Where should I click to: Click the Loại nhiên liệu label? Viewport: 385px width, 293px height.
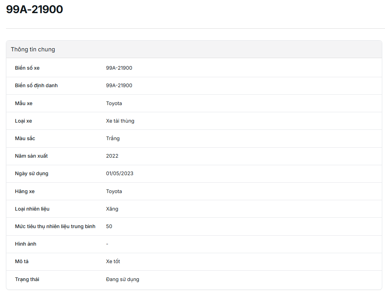pos(32,209)
